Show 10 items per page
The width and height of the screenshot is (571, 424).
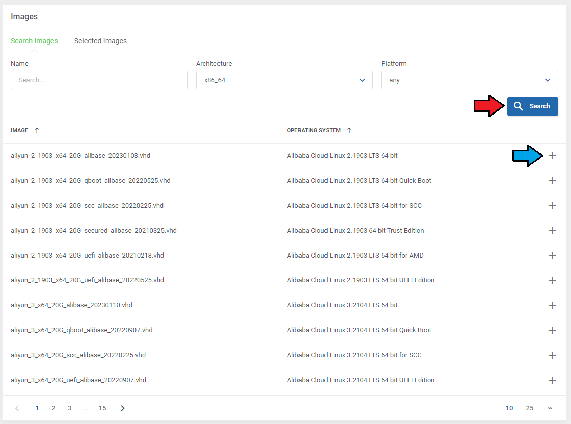(509, 408)
